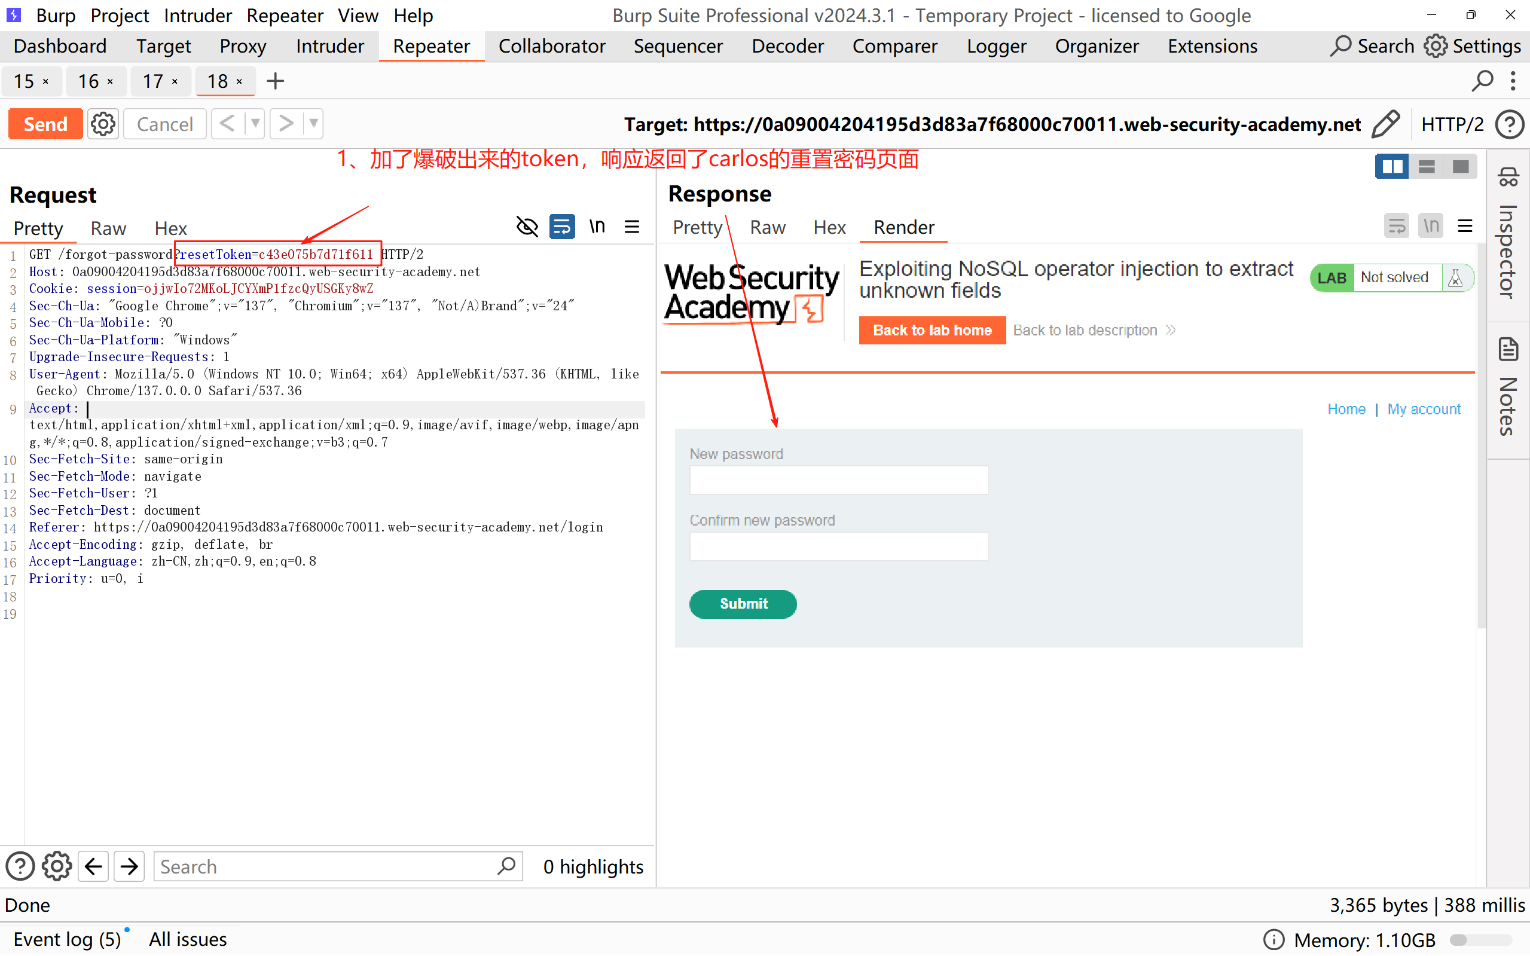
Task: Expand the previous request history dropdown arrow
Action: click(255, 123)
